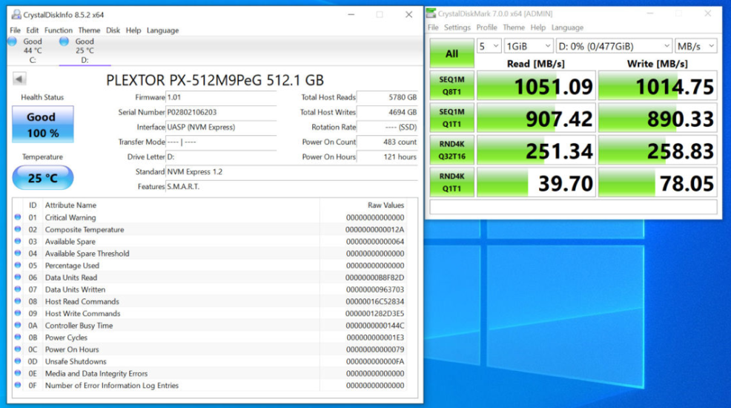
Task: Open CrystalDiskInfo File menu
Action: [15, 30]
